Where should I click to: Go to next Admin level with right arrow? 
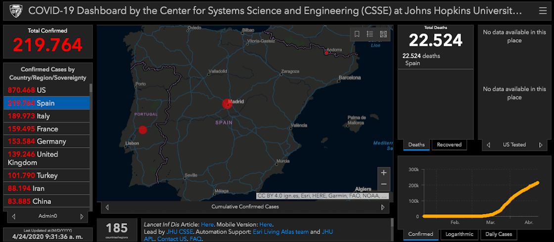82,216
